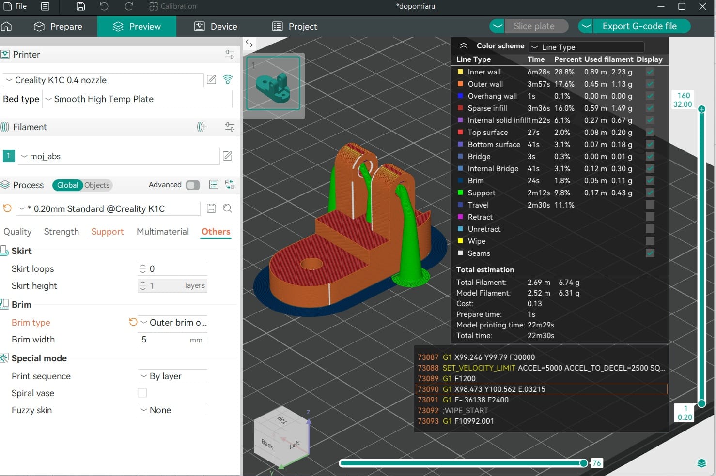Open the Support settings tab
The width and height of the screenshot is (716, 476).
pyautogui.click(x=107, y=232)
